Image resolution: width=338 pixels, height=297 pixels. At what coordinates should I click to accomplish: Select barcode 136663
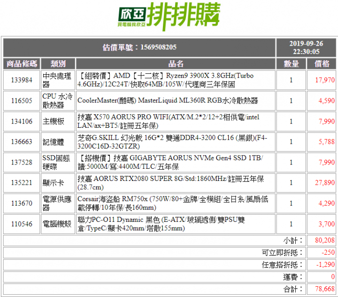click(x=22, y=142)
